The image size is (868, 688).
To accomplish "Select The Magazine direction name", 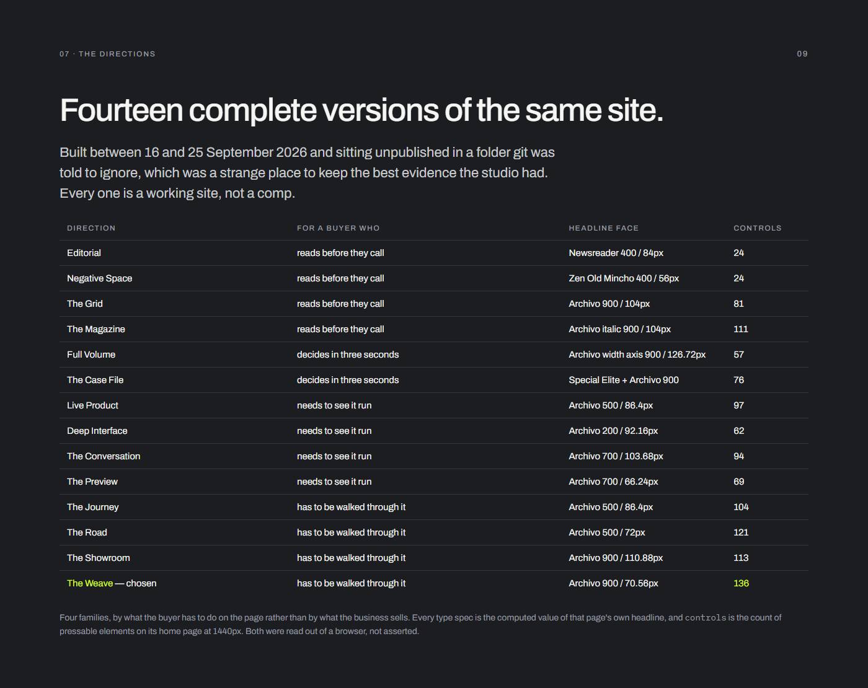I will tap(96, 329).
